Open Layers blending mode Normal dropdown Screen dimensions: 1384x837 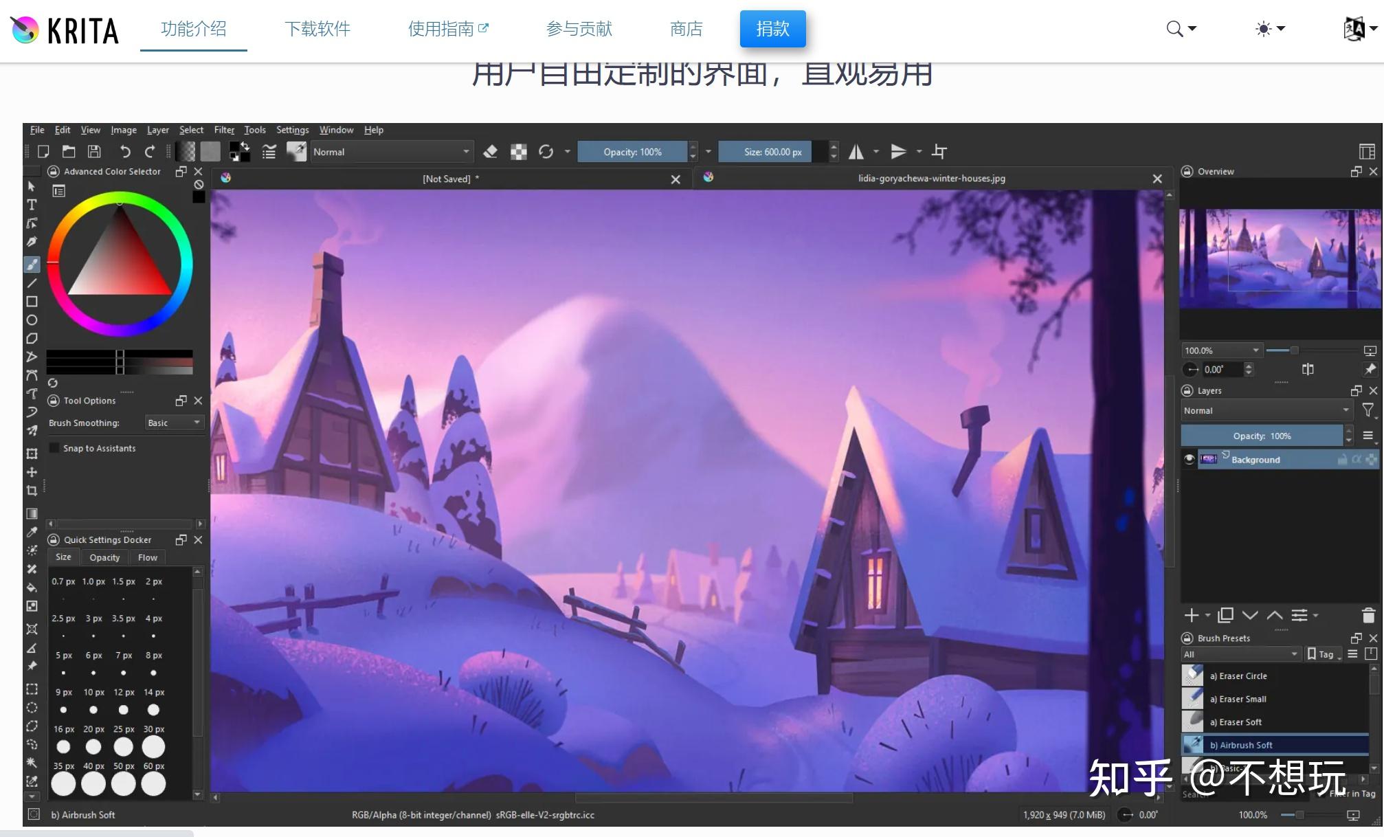point(1266,410)
